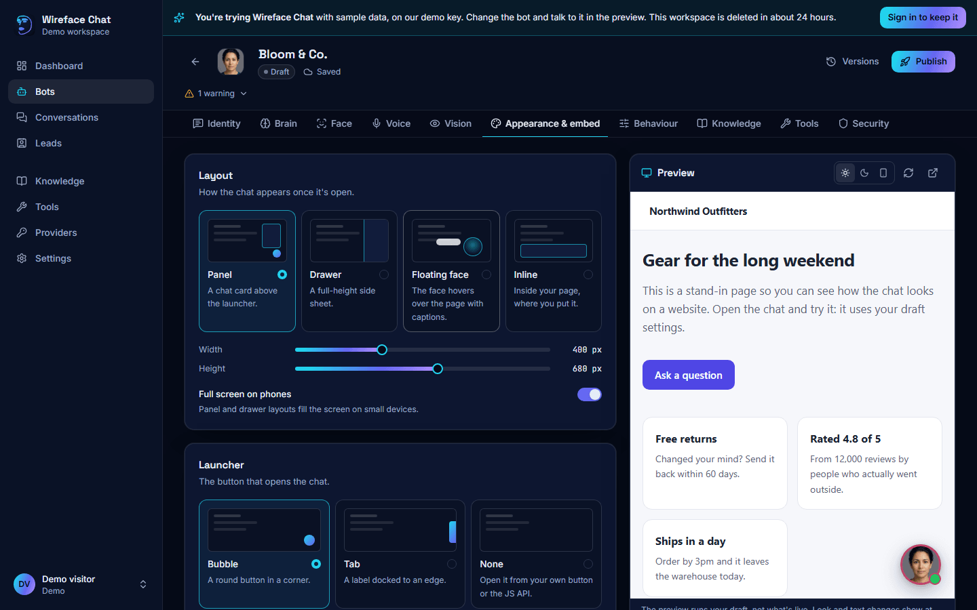977x610 pixels.
Task: Open Settings in the sidebar
Action: 81,258
